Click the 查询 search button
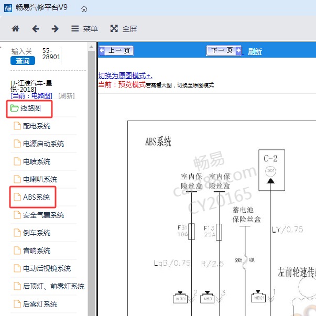 tap(23, 61)
